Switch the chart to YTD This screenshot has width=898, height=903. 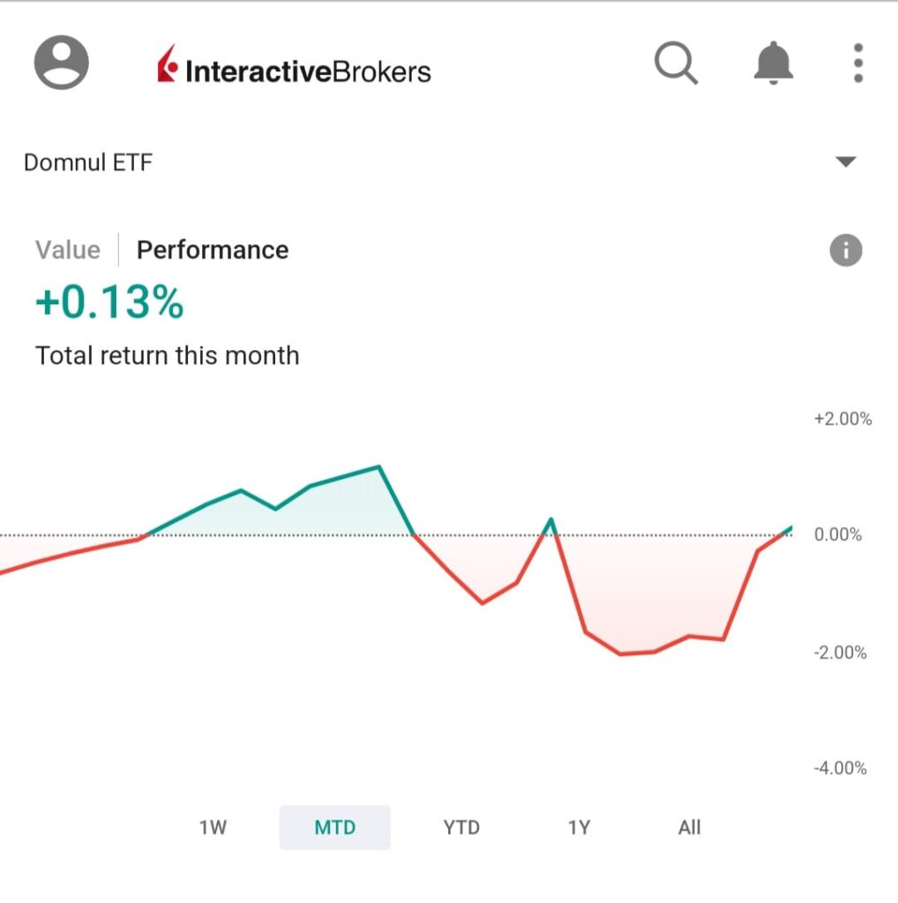[x=461, y=827]
